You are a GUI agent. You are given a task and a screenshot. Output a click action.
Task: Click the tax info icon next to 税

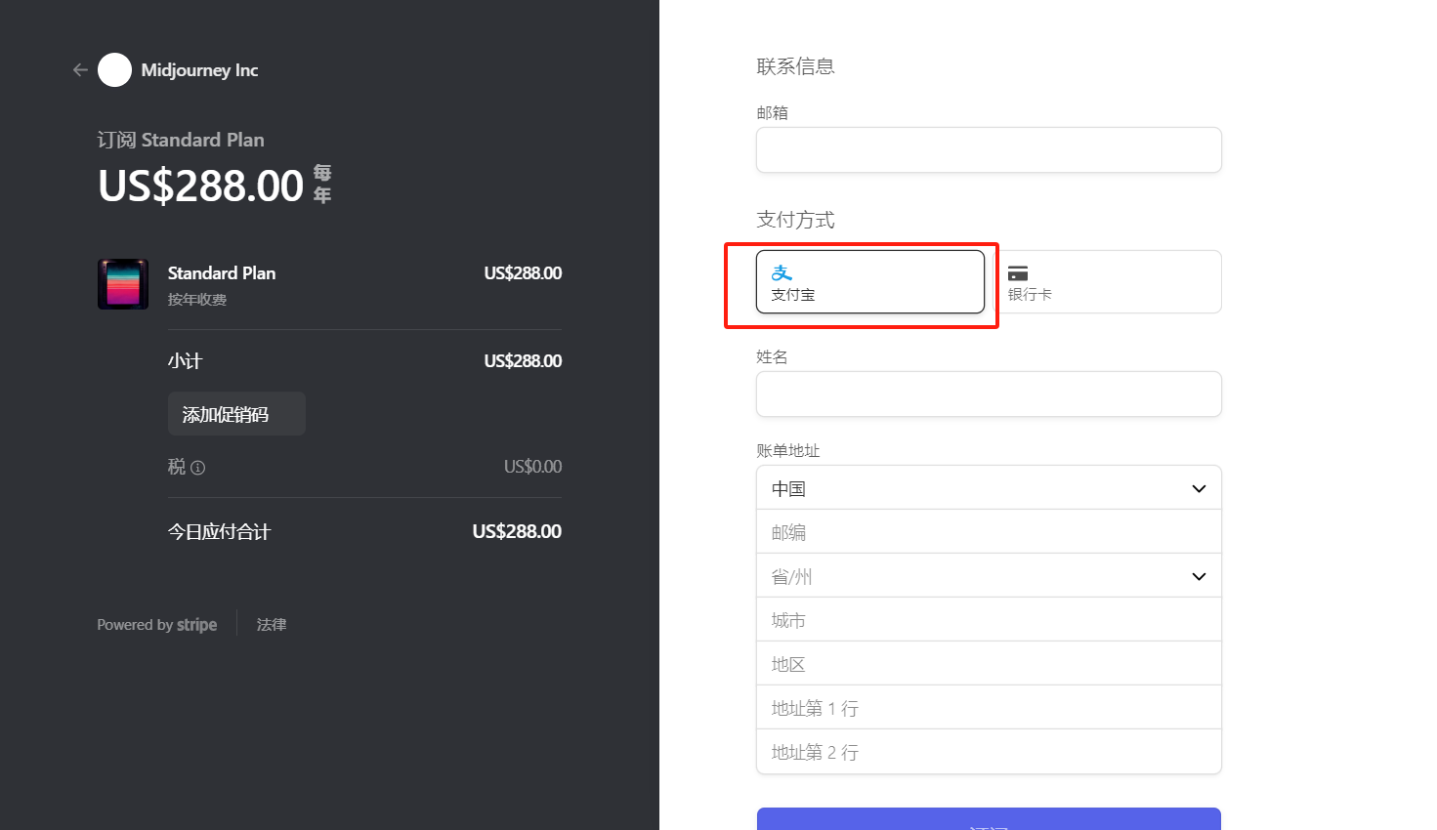(197, 468)
